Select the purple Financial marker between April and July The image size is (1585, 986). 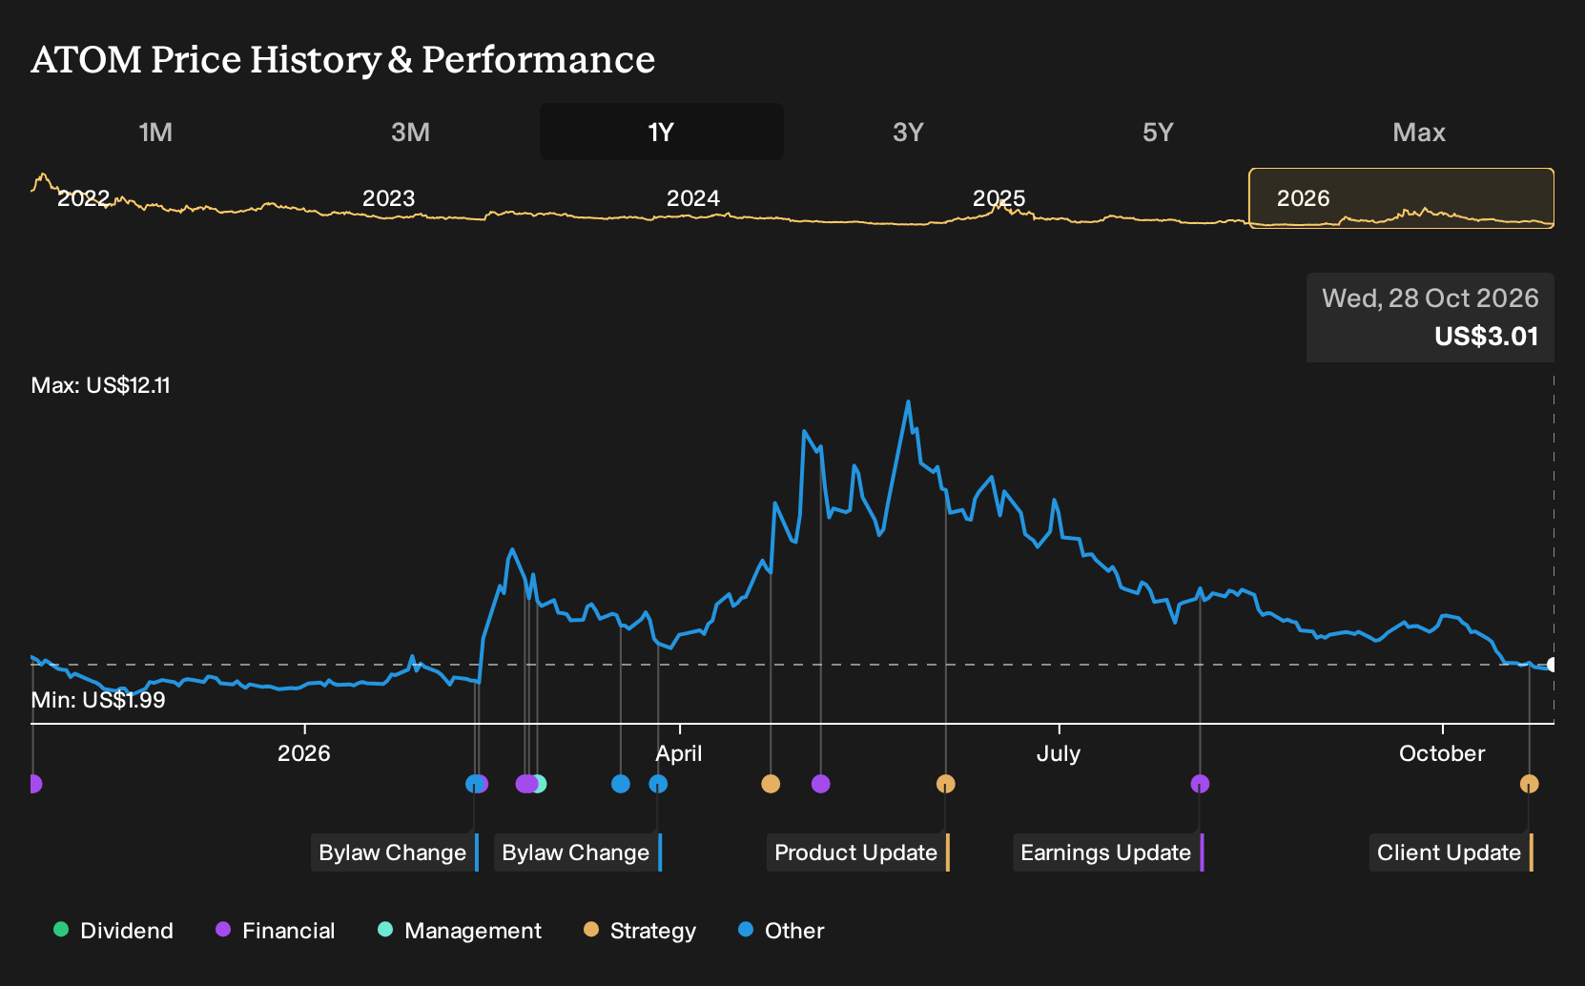(821, 784)
